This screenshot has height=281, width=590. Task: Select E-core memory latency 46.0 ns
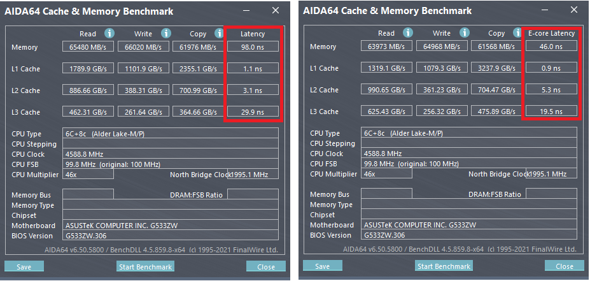point(551,46)
